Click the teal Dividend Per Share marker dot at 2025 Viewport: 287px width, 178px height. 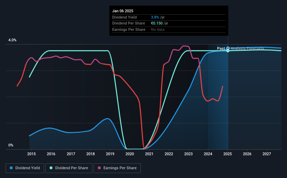coord(228,51)
